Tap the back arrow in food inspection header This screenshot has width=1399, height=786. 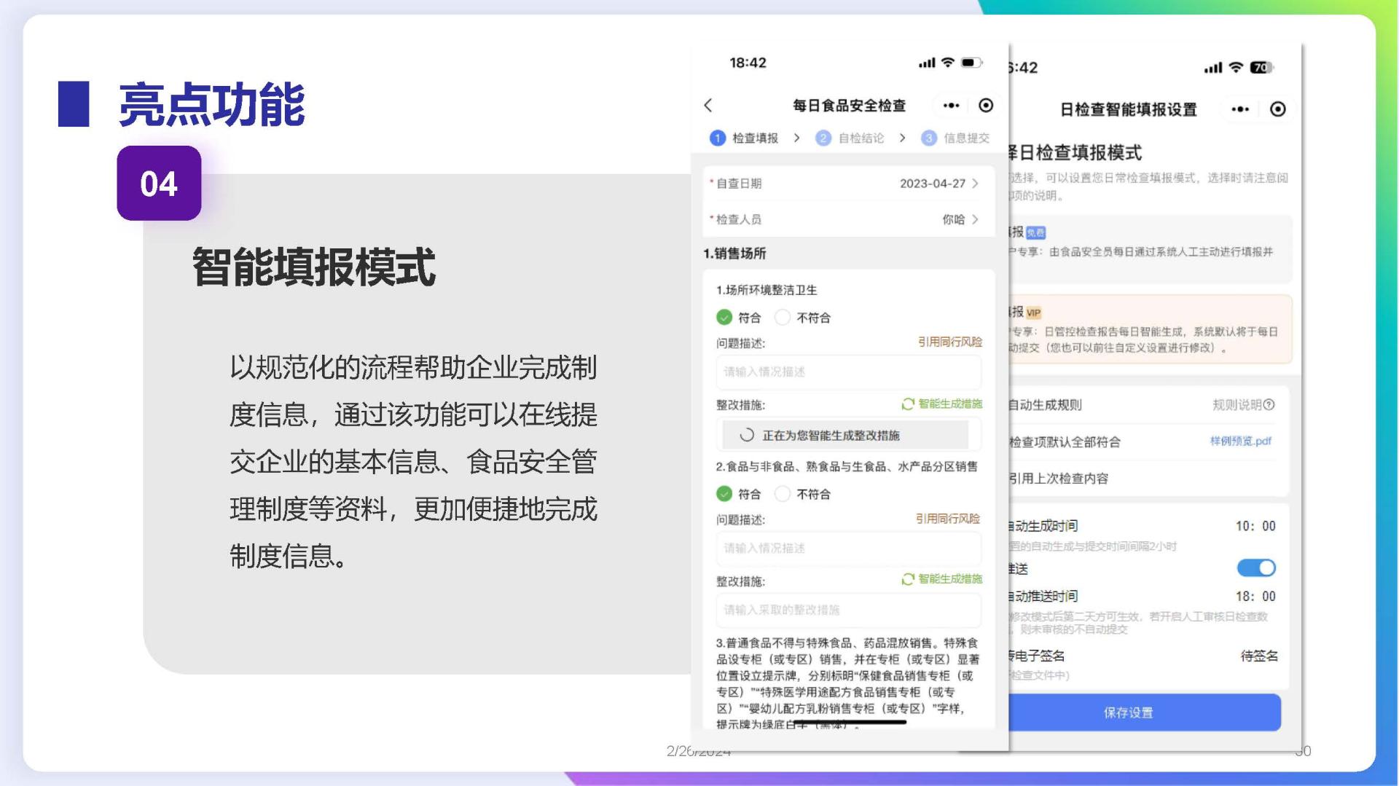pyautogui.click(x=708, y=106)
